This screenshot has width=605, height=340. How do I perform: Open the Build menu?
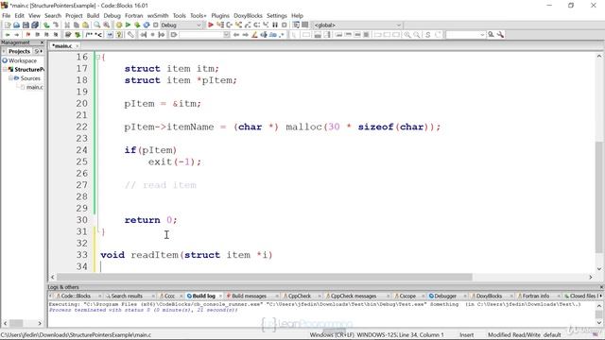pos(93,15)
